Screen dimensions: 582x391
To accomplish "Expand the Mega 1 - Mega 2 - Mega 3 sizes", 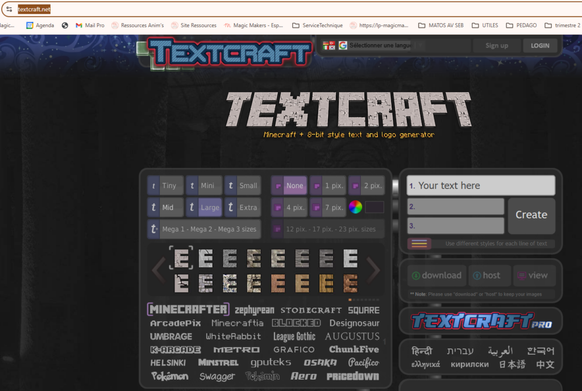I will click(204, 229).
